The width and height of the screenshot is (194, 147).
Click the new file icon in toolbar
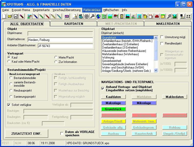pos(4,16)
